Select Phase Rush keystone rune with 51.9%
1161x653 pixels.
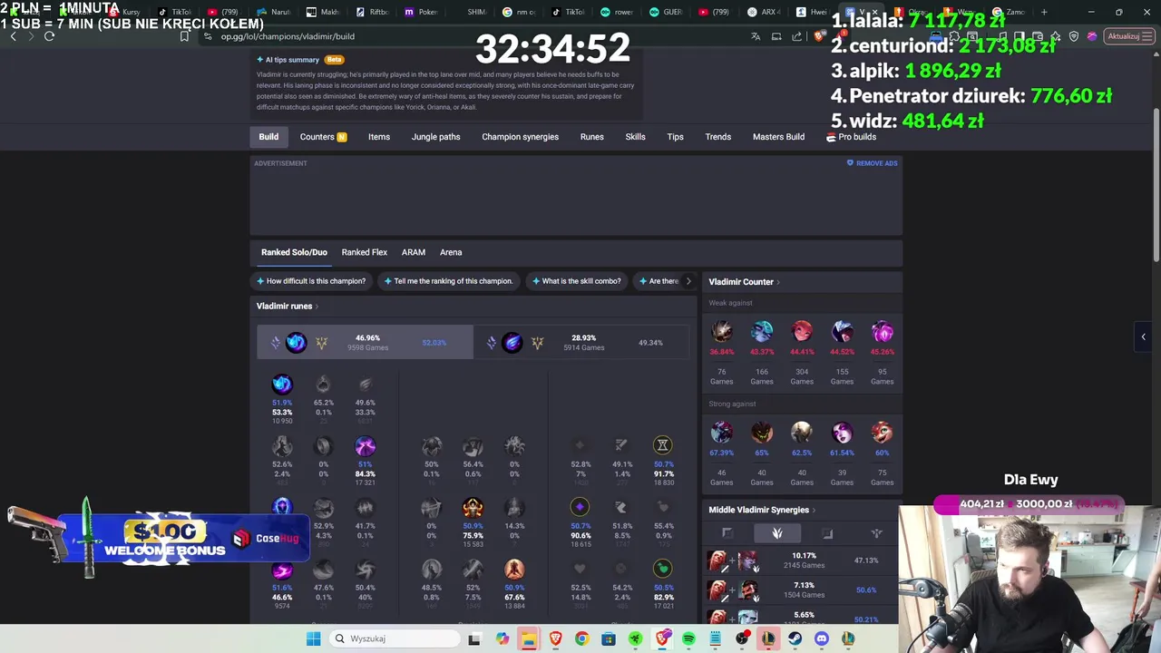(x=282, y=384)
